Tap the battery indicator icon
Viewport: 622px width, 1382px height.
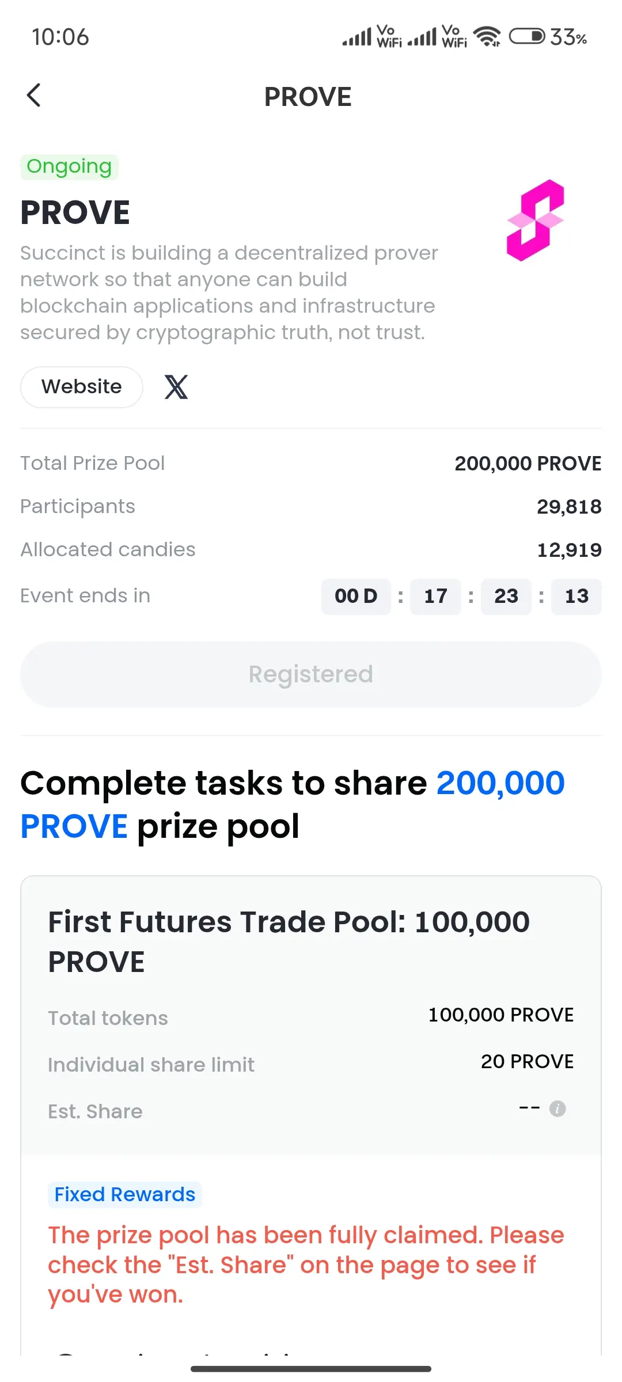tap(527, 37)
